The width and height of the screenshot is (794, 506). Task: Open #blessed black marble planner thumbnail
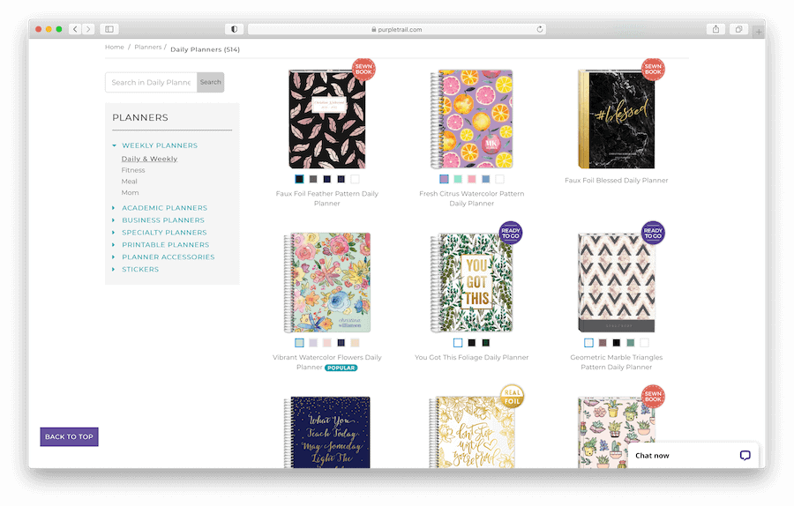coord(617,119)
